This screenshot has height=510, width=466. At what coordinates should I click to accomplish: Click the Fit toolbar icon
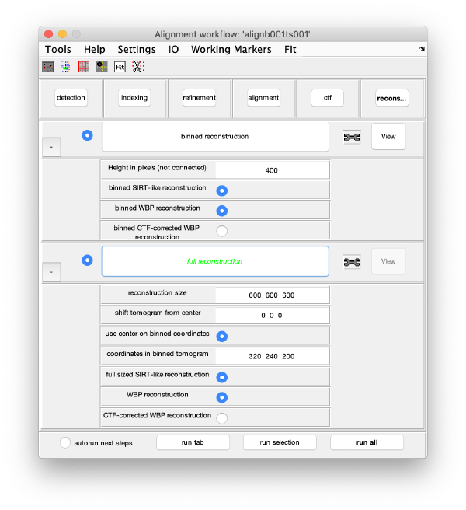pyautogui.click(x=120, y=67)
